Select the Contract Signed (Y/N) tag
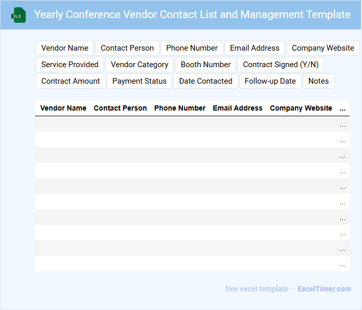 click(281, 65)
